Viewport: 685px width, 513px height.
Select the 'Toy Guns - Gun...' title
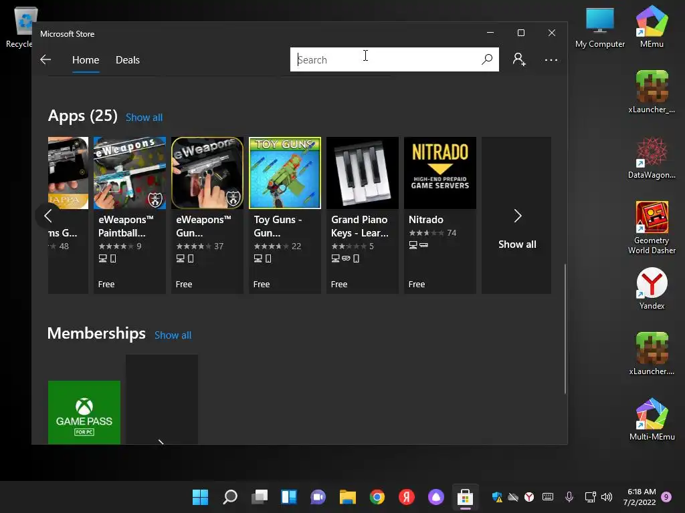278,226
